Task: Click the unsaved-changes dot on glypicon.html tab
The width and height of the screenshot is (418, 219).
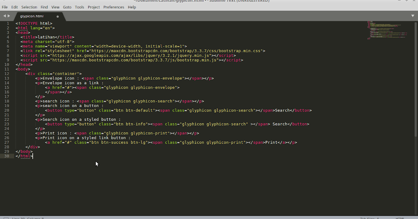Action: coord(57,16)
